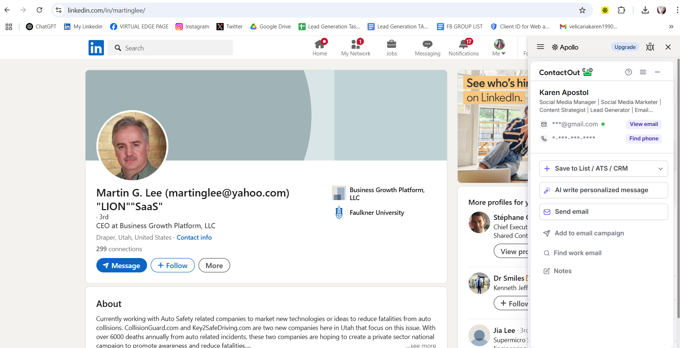Close the Apollo side panel
Screen dimensions: 680x348
668,47
